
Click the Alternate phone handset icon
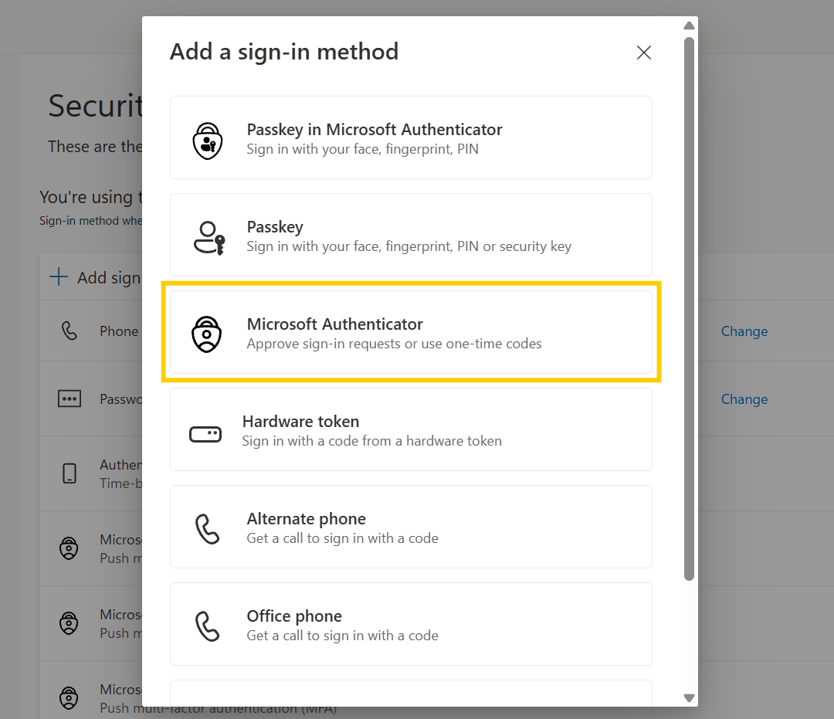(x=207, y=528)
